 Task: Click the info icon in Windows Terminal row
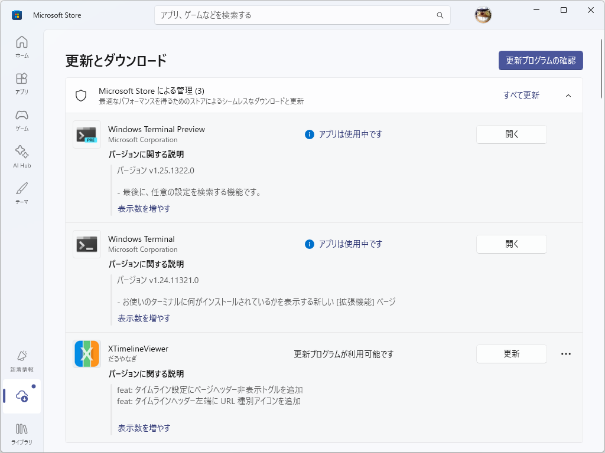[x=310, y=244]
